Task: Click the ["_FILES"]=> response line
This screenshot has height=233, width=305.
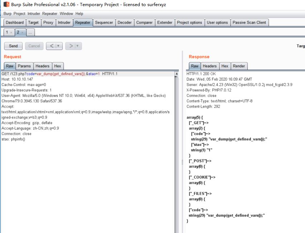Action: click(x=200, y=194)
